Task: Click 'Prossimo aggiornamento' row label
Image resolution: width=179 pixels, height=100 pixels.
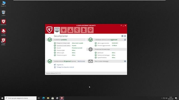Action: [104, 46]
